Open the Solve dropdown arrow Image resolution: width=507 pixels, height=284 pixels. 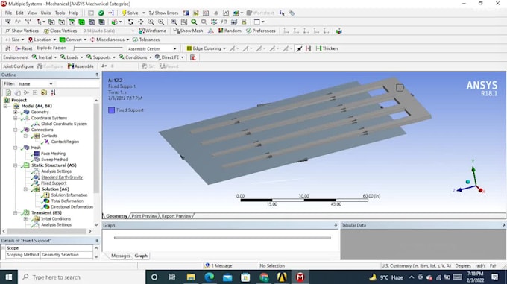pos(144,13)
